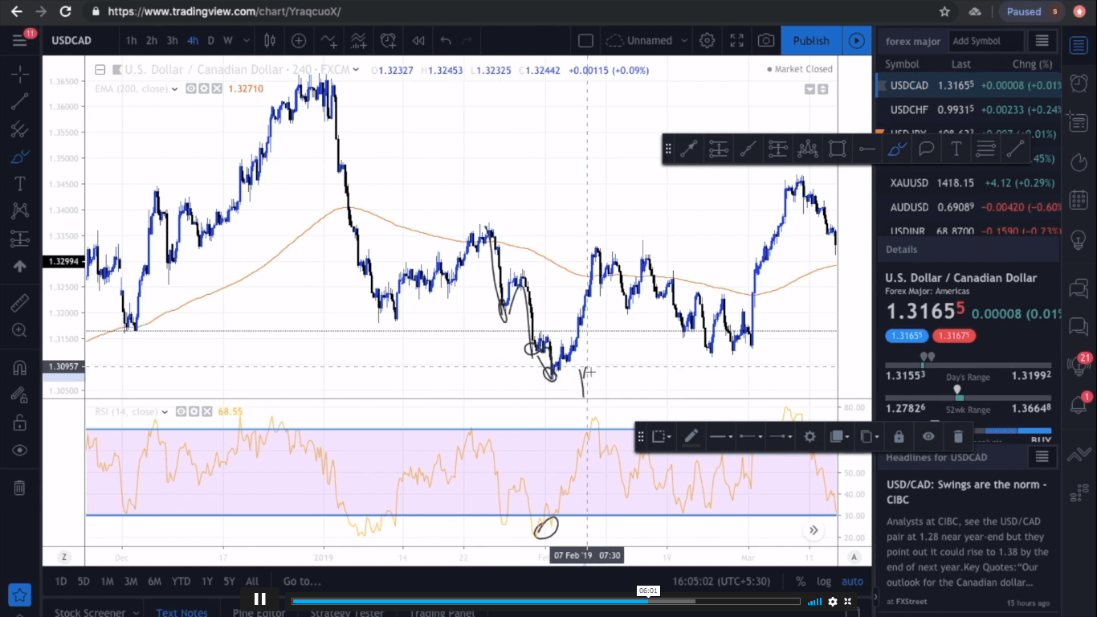Take a chart snapshot with the camera
The height and width of the screenshot is (617, 1097).
coord(766,40)
